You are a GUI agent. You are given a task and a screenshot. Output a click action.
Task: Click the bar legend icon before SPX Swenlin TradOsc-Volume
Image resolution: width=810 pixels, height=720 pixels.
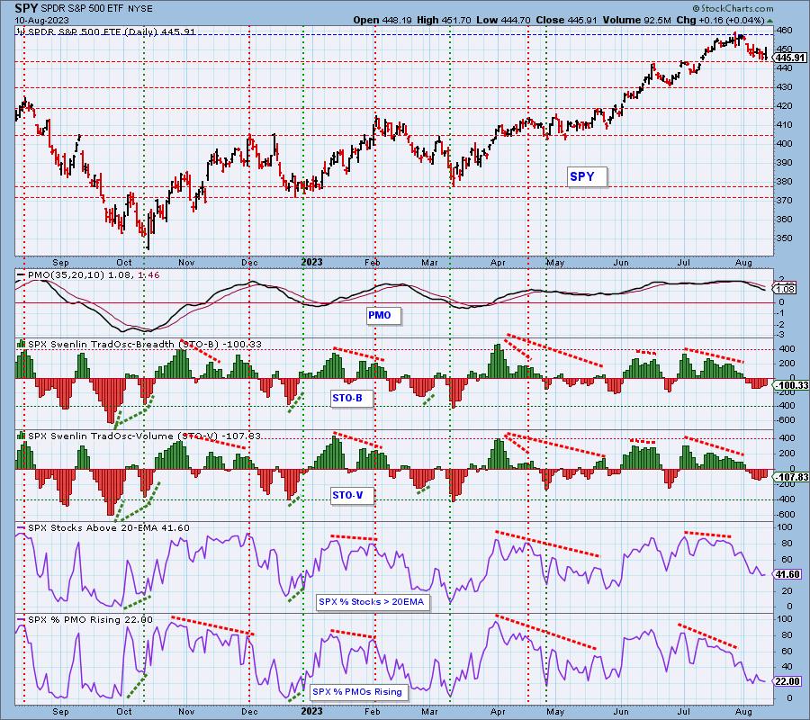click(x=22, y=436)
